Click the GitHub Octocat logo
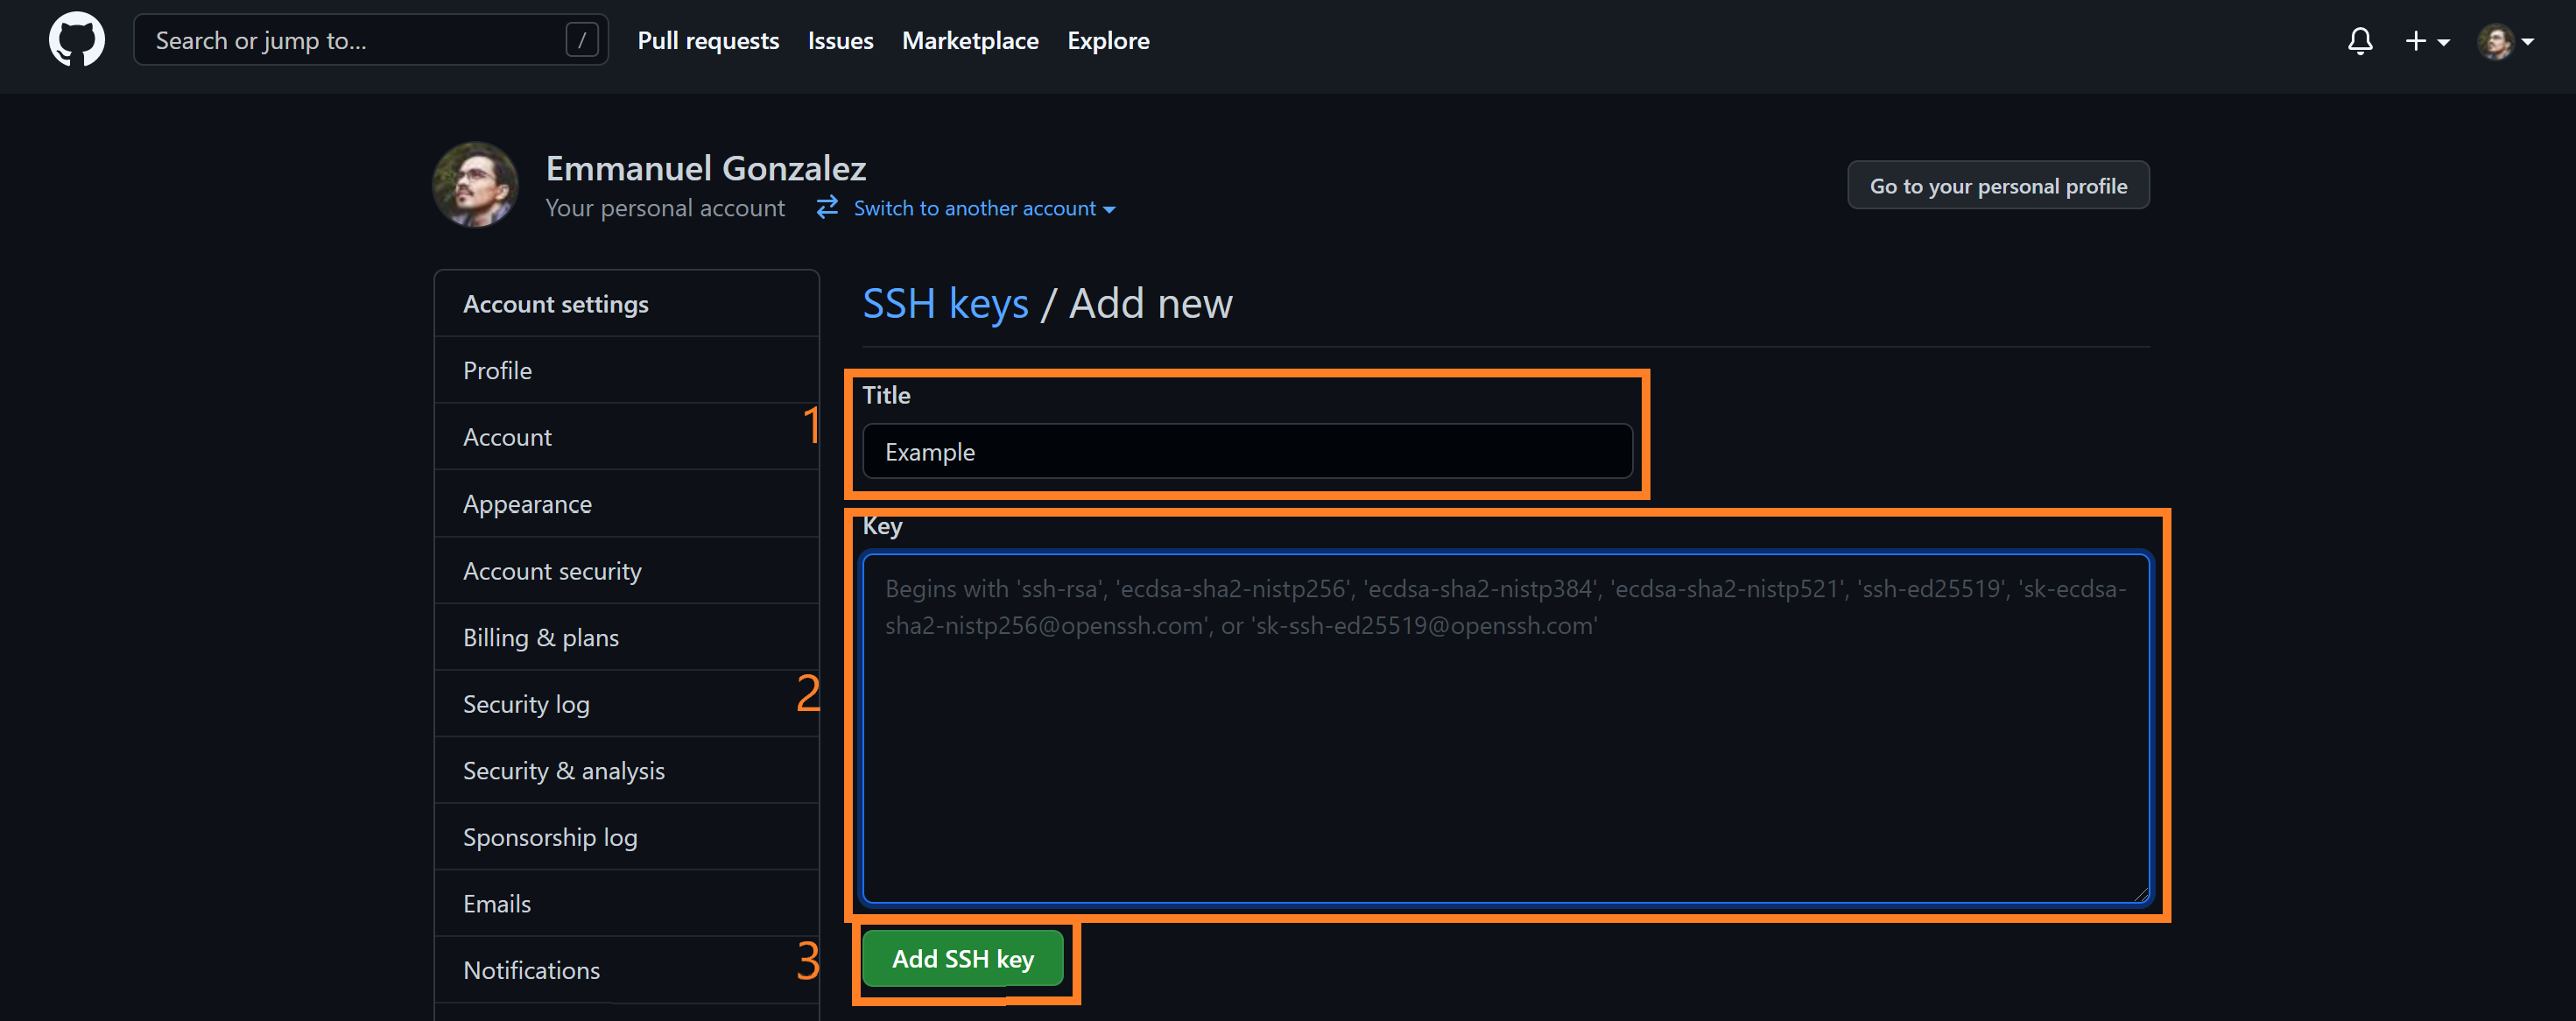This screenshot has height=1021, width=2576. (x=77, y=40)
